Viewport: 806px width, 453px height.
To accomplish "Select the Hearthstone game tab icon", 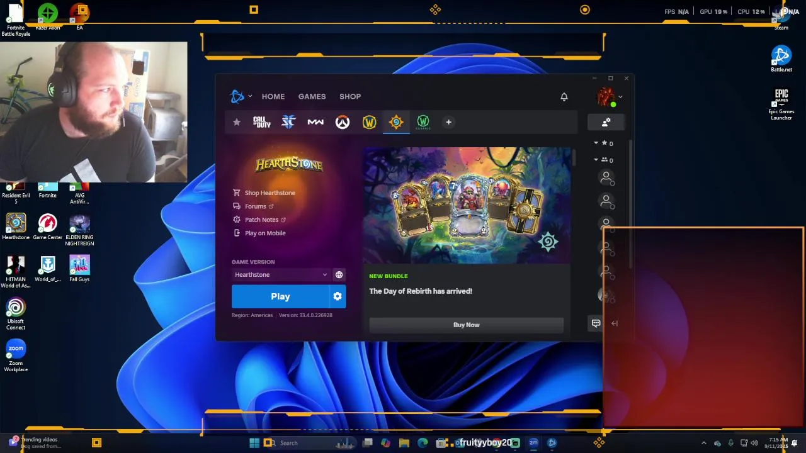I will (396, 122).
